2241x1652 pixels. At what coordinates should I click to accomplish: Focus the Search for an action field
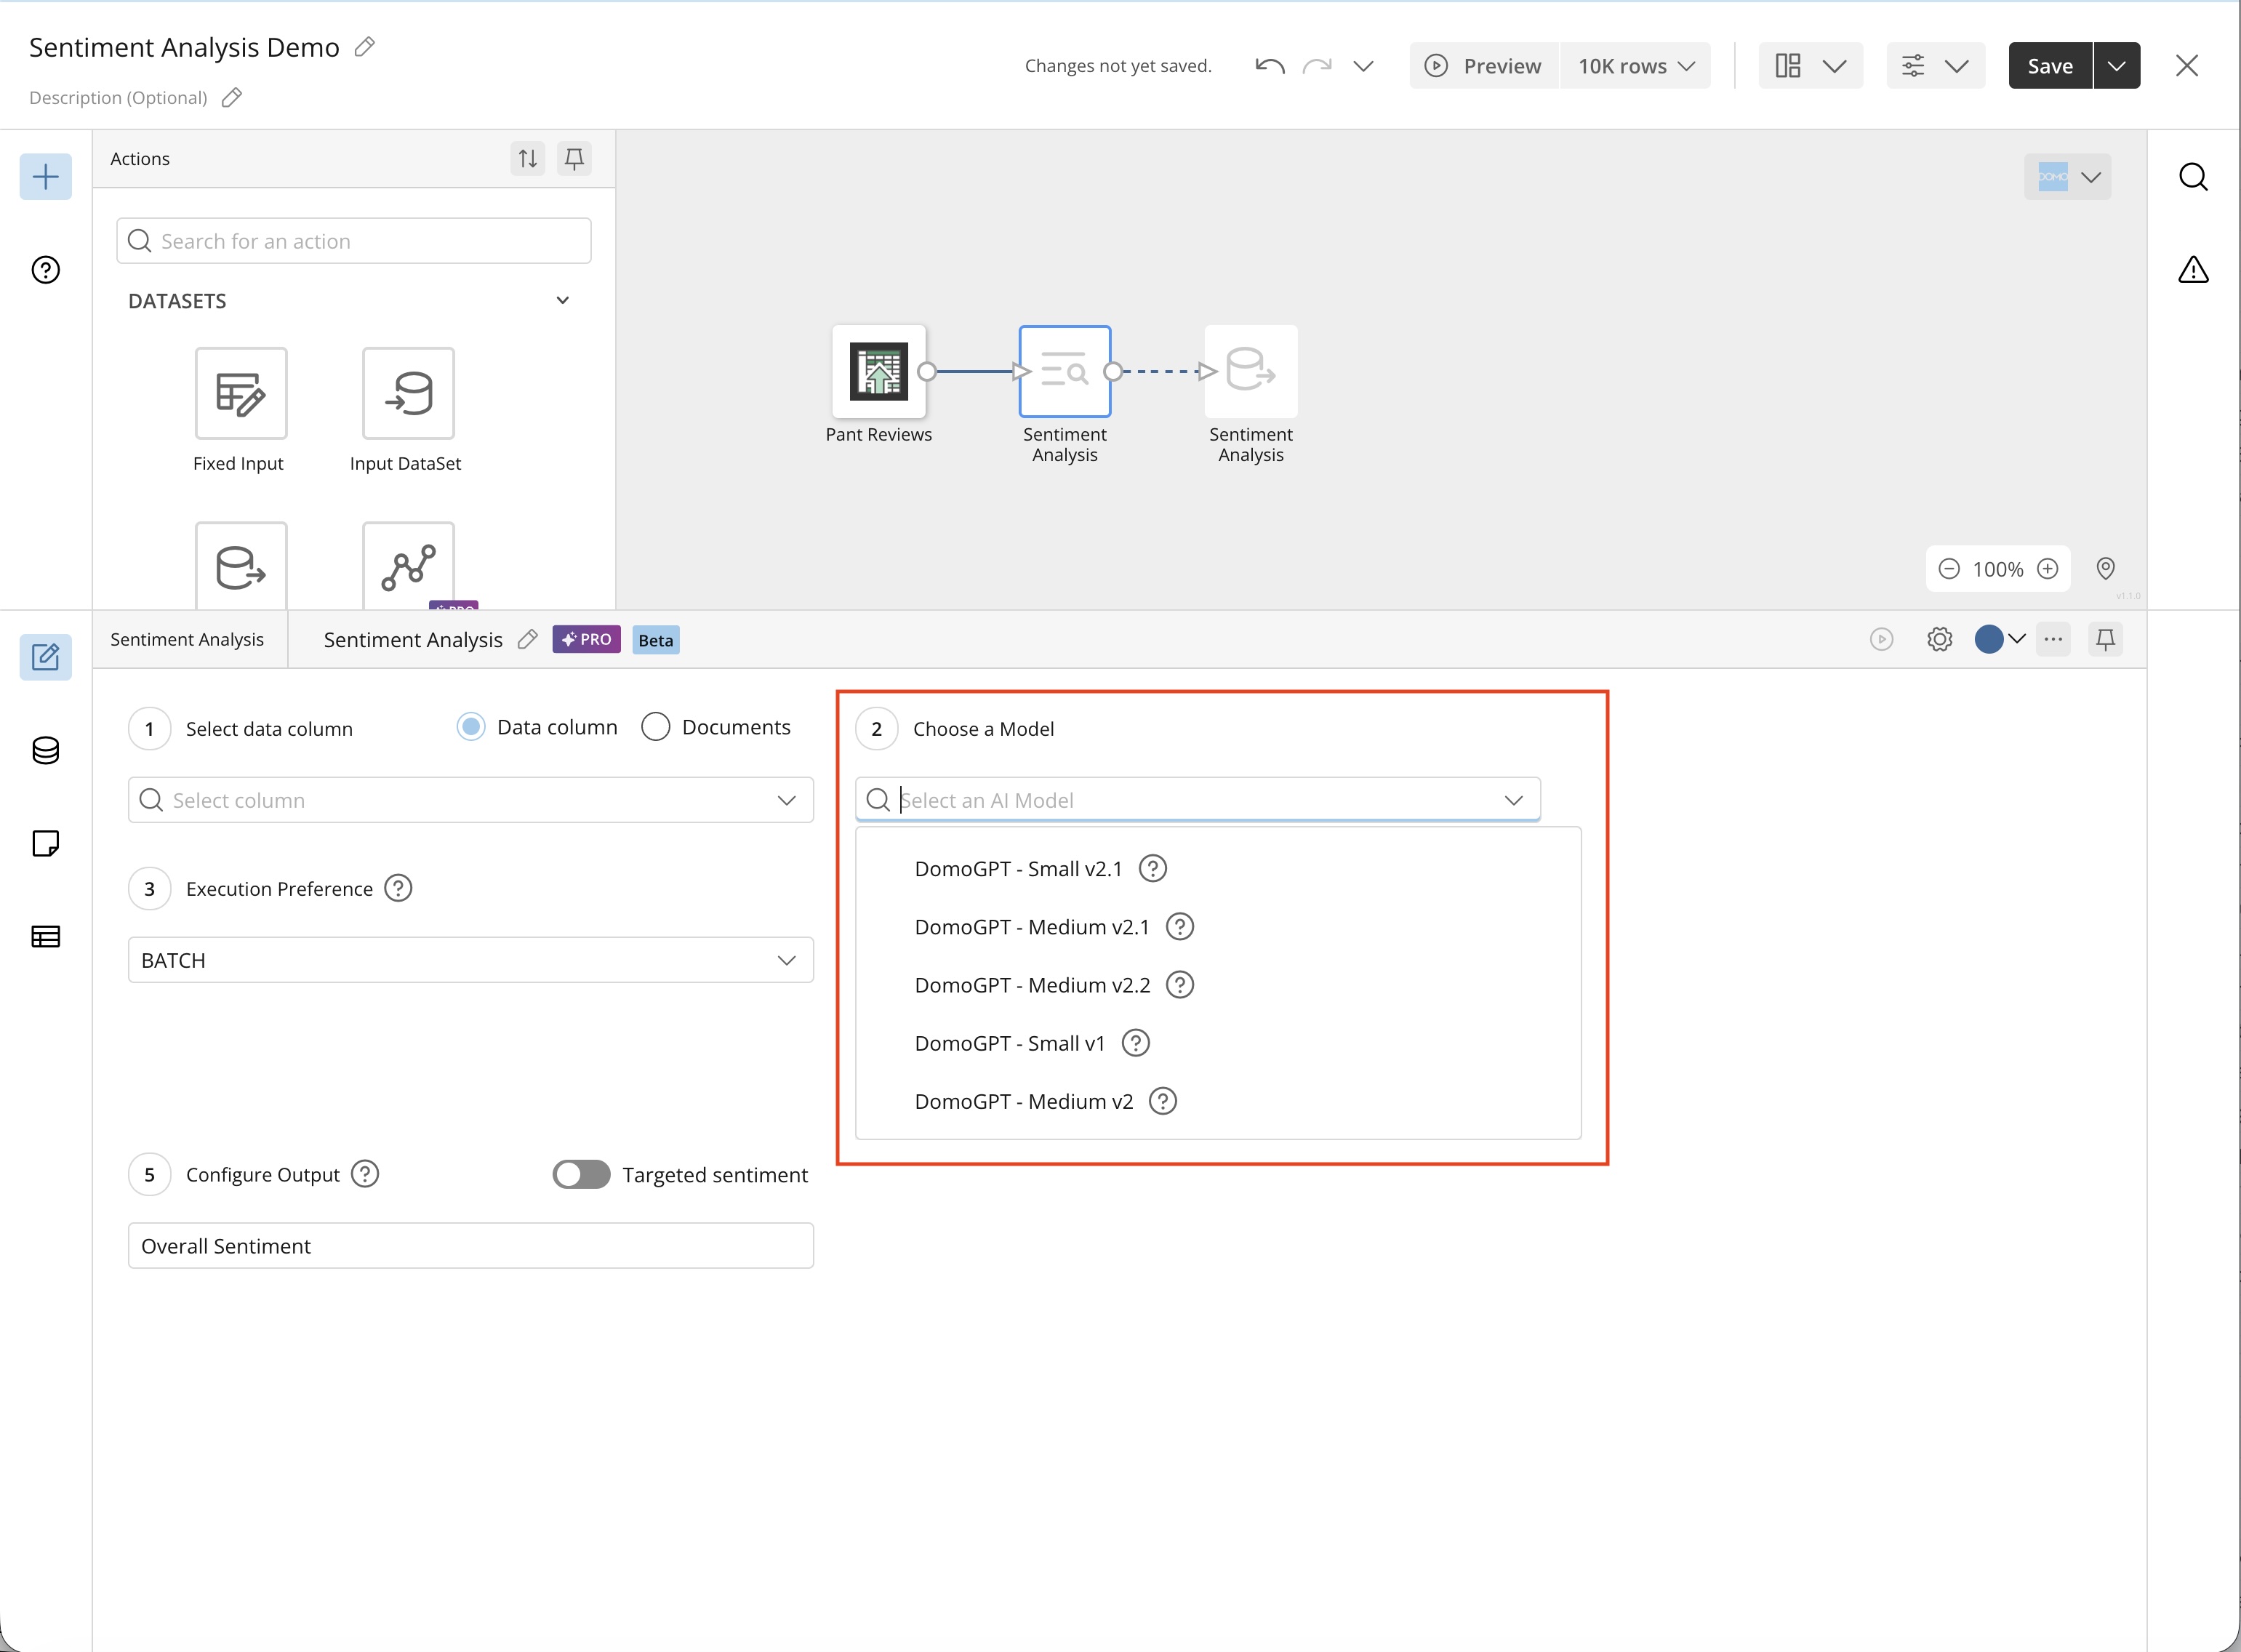354,241
